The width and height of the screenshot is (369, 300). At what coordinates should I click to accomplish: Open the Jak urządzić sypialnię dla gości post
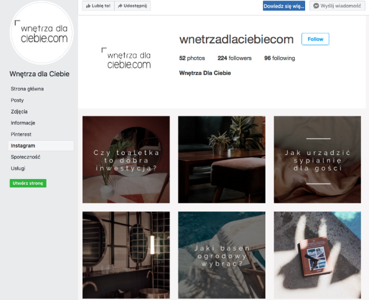click(318, 159)
